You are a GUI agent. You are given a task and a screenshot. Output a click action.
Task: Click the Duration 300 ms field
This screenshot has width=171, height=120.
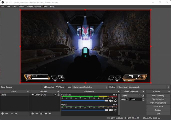coord(135,99)
